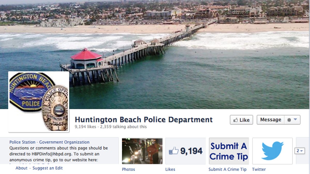310x174 pixels.
Task: Open the Likes label under the counter
Action: coord(170,169)
